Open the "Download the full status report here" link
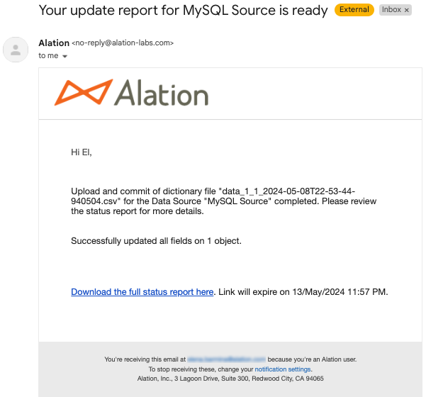This screenshot has height=397, width=426. tap(142, 292)
